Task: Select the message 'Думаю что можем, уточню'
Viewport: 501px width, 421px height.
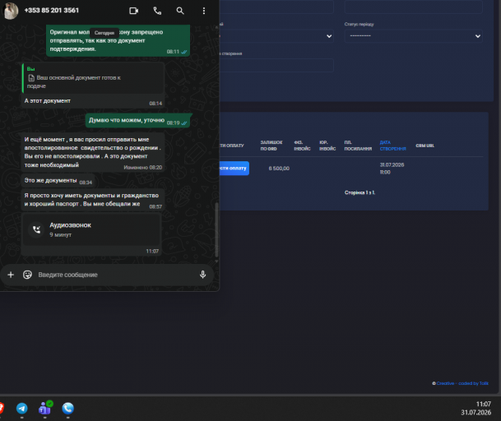Action: tap(137, 120)
